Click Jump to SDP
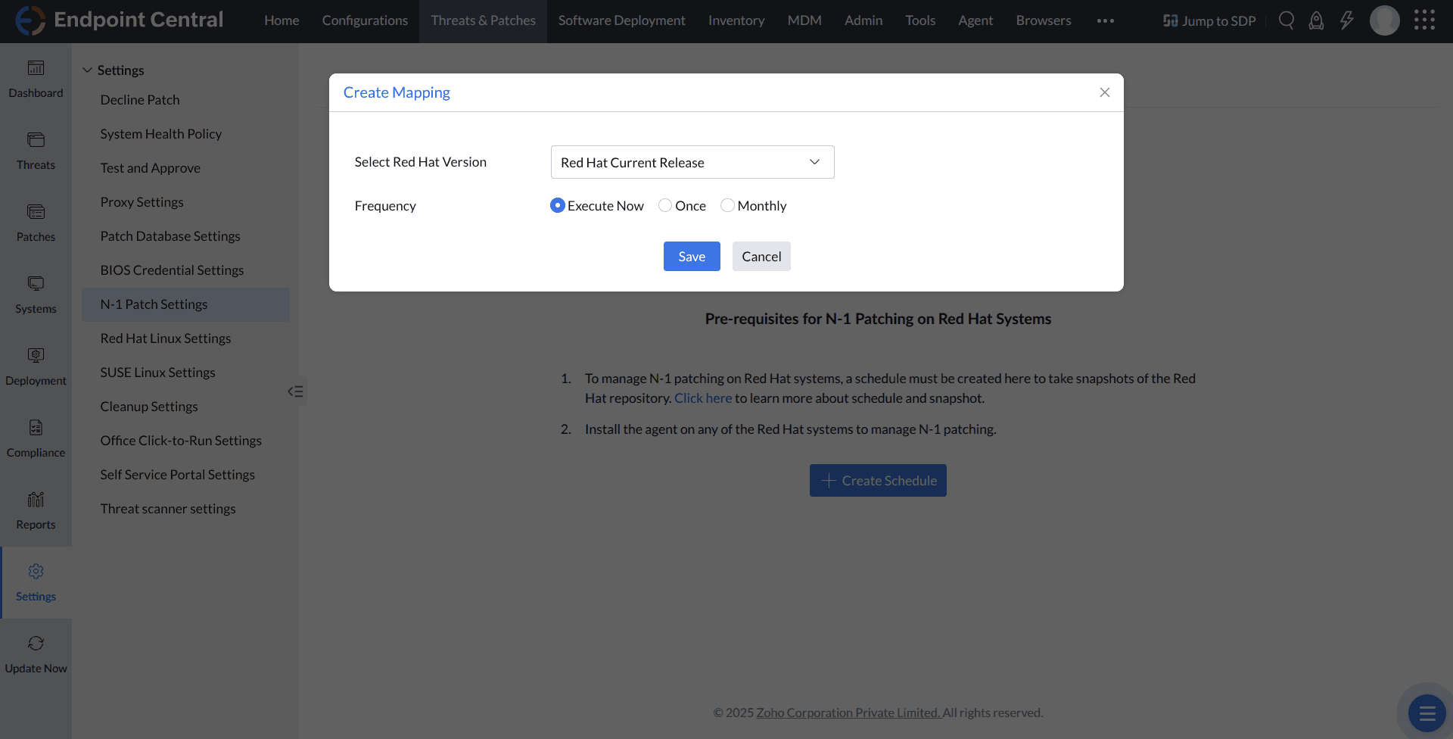The height and width of the screenshot is (739, 1453). click(1209, 21)
